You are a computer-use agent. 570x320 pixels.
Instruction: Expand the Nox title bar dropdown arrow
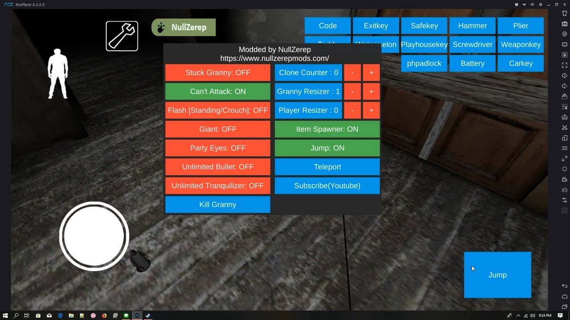tap(524, 4)
